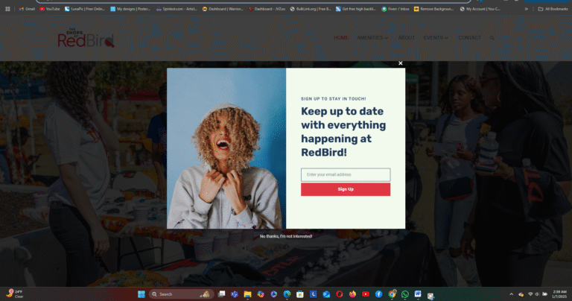572x301 pixels.
Task: Launch Firefox from the taskbar
Action: coord(352,294)
